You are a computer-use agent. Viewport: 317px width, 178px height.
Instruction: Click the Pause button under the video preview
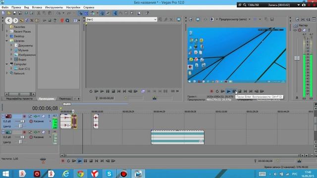(x=234, y=91)
